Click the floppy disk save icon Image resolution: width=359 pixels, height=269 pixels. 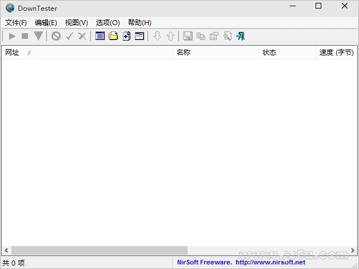188,36
